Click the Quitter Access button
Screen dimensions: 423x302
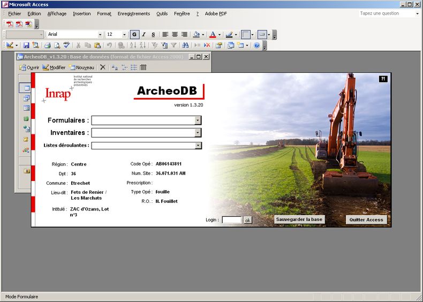(366, 220)
